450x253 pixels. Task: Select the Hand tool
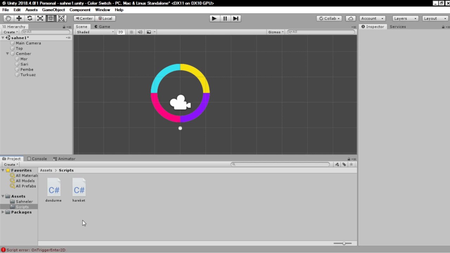pyautogui.click(x=8, y=18)
